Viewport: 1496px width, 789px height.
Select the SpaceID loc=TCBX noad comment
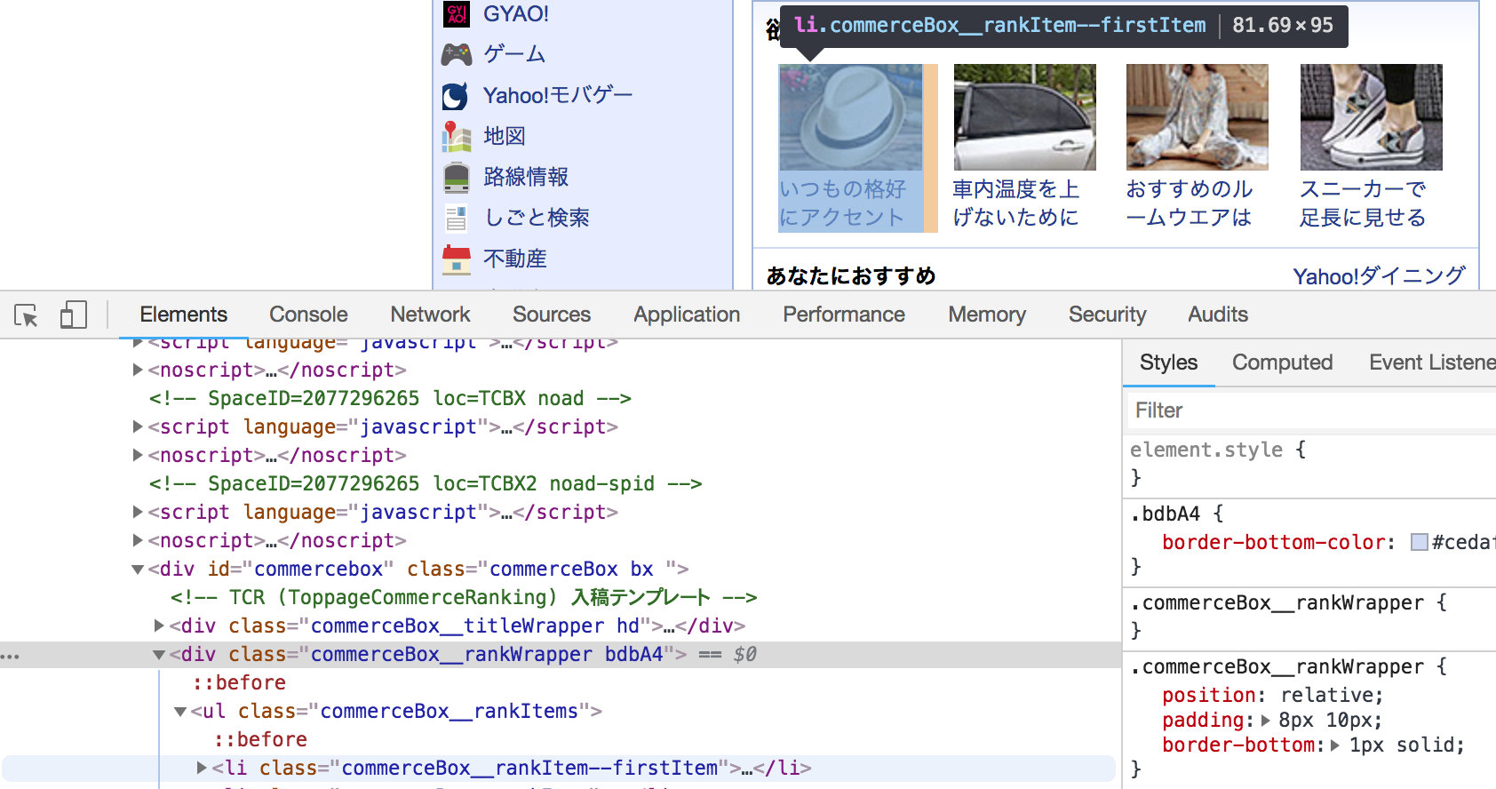tap(390, 399)
